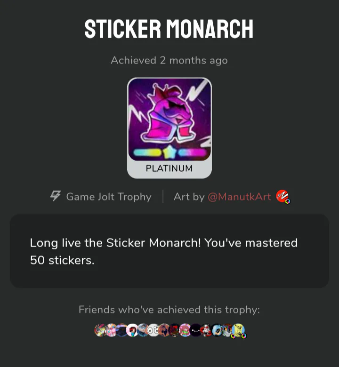Click the Achieved 2 months ago text
Viewport: 339px width, 367px height.
tap(169, 61)
